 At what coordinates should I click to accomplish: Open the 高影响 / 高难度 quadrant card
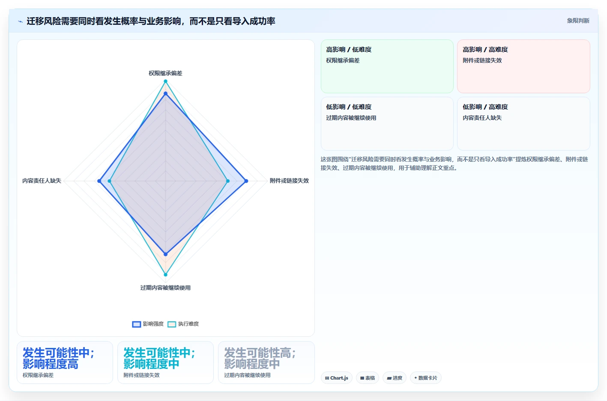(x=523, y=66)
